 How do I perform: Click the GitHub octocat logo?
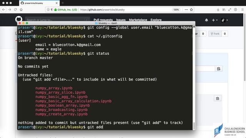(x=19, y=19)
